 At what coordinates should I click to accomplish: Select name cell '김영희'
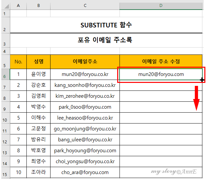pyautogui.click(x=39, y=96)
